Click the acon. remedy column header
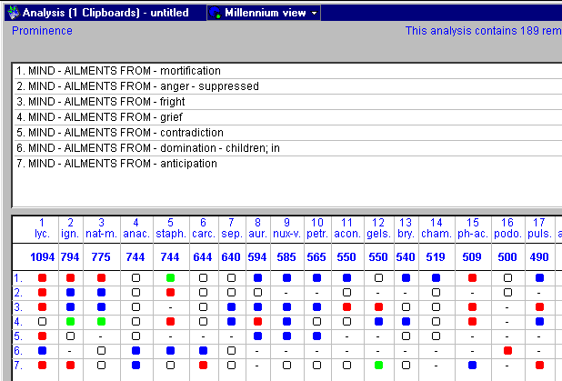Viewport: 562px width, 381px height. (347, 228)
